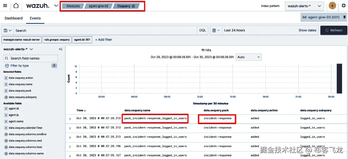This screenshot has height=159, width=348.
Task: Open the Modules breadcrumb
Action: pyautogui.click(x=73, y=6)
